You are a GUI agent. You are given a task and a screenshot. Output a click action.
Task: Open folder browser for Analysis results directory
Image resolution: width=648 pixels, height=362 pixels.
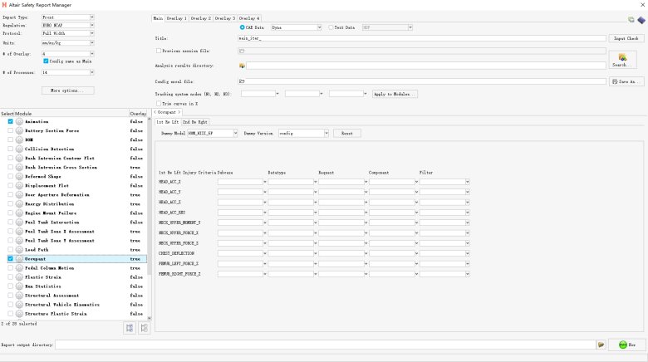pyautogui.click(x=243, y=65)
